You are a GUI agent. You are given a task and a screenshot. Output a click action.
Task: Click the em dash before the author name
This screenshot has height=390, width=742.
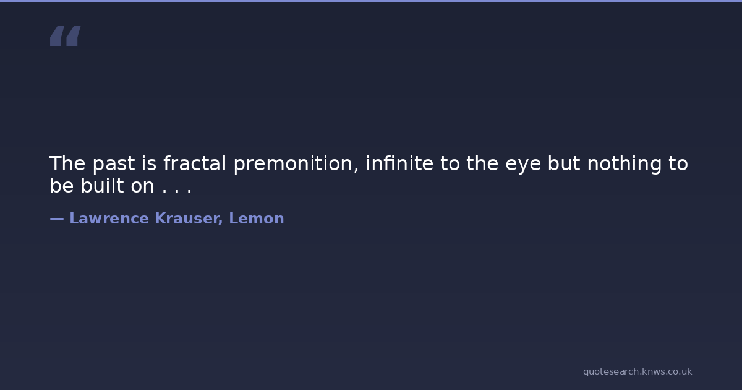coord(56,219)
